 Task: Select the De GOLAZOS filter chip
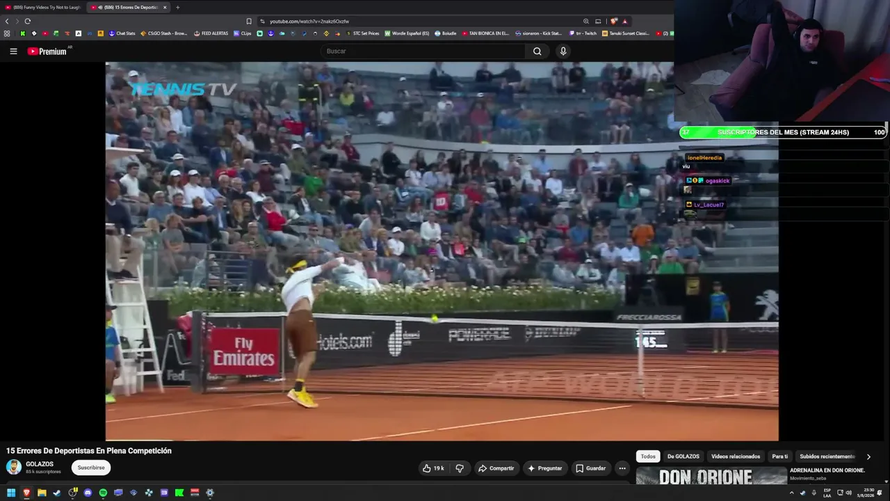683,456
